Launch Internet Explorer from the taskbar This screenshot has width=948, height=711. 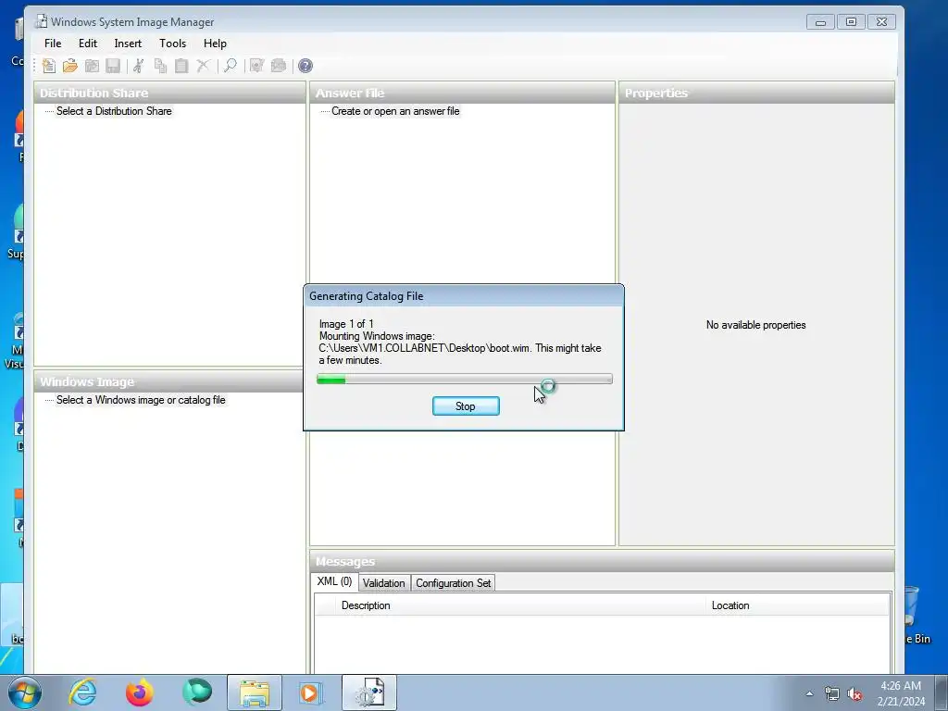pos(82,692)
